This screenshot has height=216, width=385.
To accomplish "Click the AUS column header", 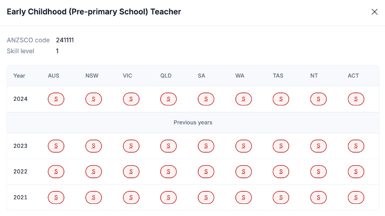I will (54, 76).
